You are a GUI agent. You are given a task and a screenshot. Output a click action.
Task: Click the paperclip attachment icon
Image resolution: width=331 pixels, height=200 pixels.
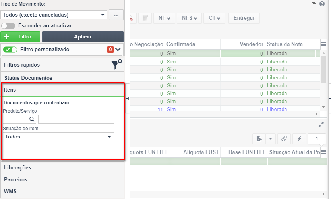[284, 138]
